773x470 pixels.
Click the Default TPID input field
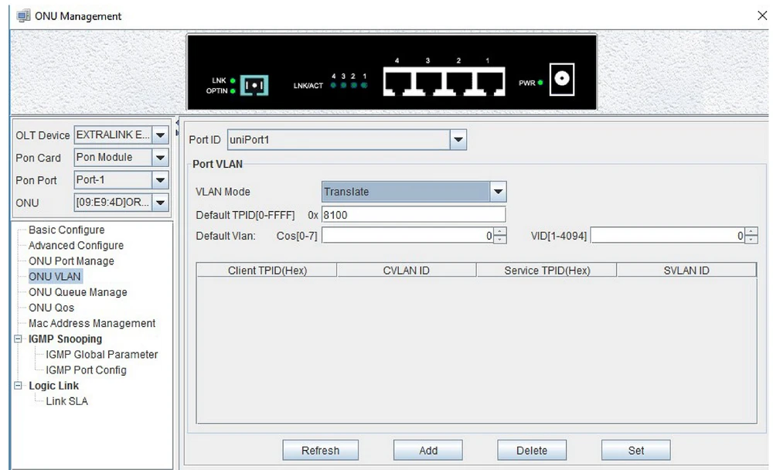click(414, 214)
